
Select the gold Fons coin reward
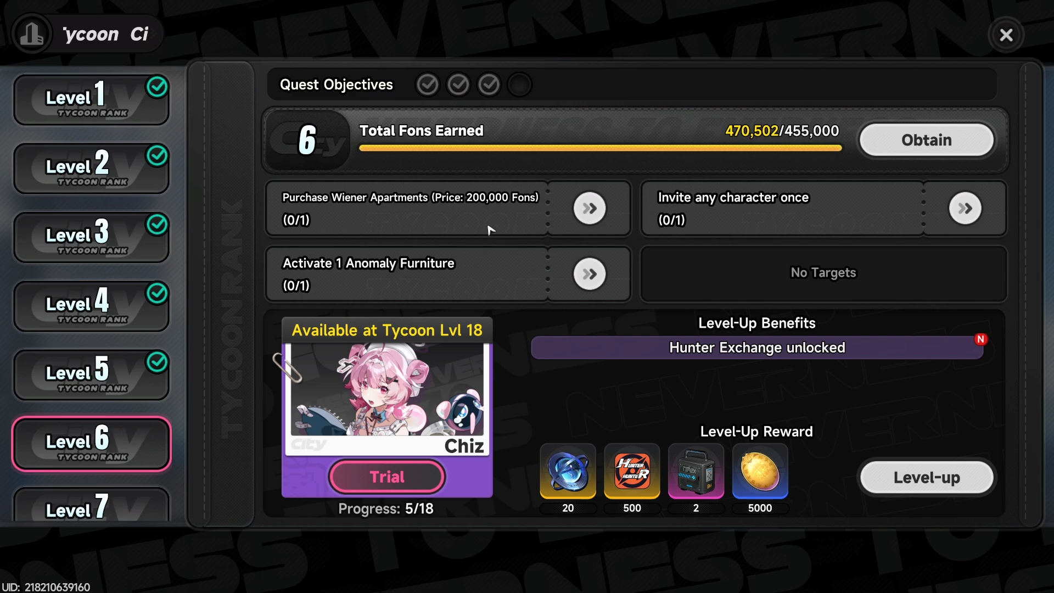(760, 472)
